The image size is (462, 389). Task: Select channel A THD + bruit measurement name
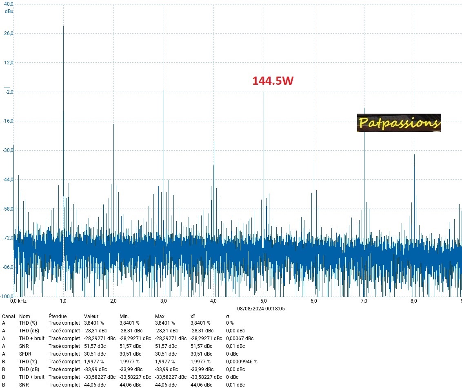tap(32, 338)
